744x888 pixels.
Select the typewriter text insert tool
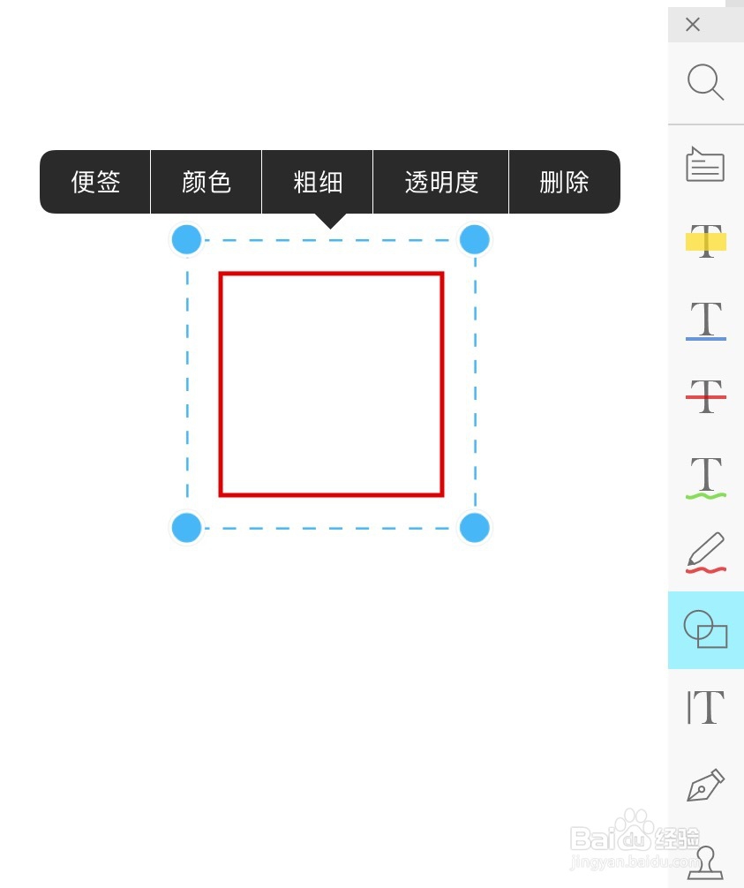point(705,707)
